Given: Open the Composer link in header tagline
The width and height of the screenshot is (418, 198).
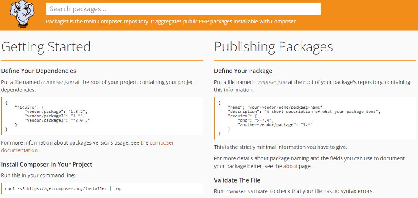Looking at the screenshot, I should 110,22.
